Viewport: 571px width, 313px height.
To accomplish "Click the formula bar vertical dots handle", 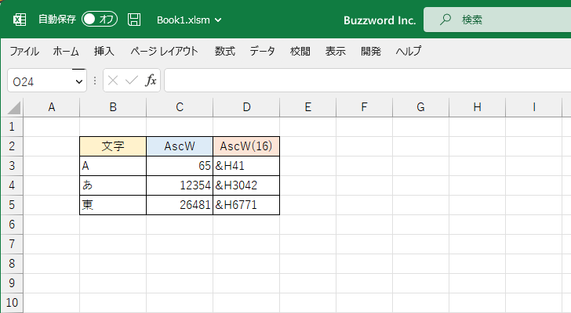I will [95, 81].
